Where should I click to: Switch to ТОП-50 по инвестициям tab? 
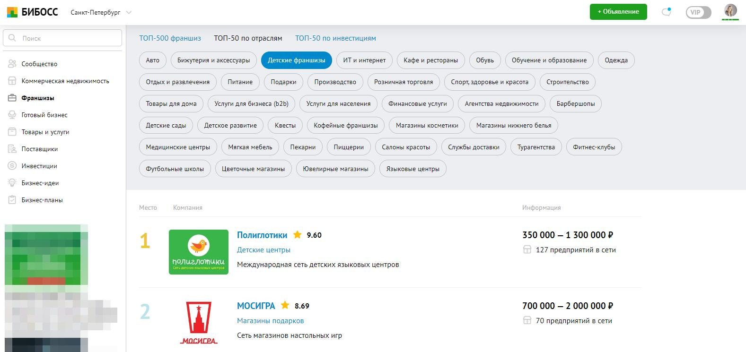[335, 38]
